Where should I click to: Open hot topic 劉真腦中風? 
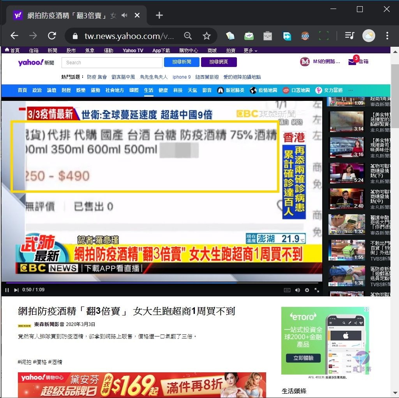click(x=123, y=77)
